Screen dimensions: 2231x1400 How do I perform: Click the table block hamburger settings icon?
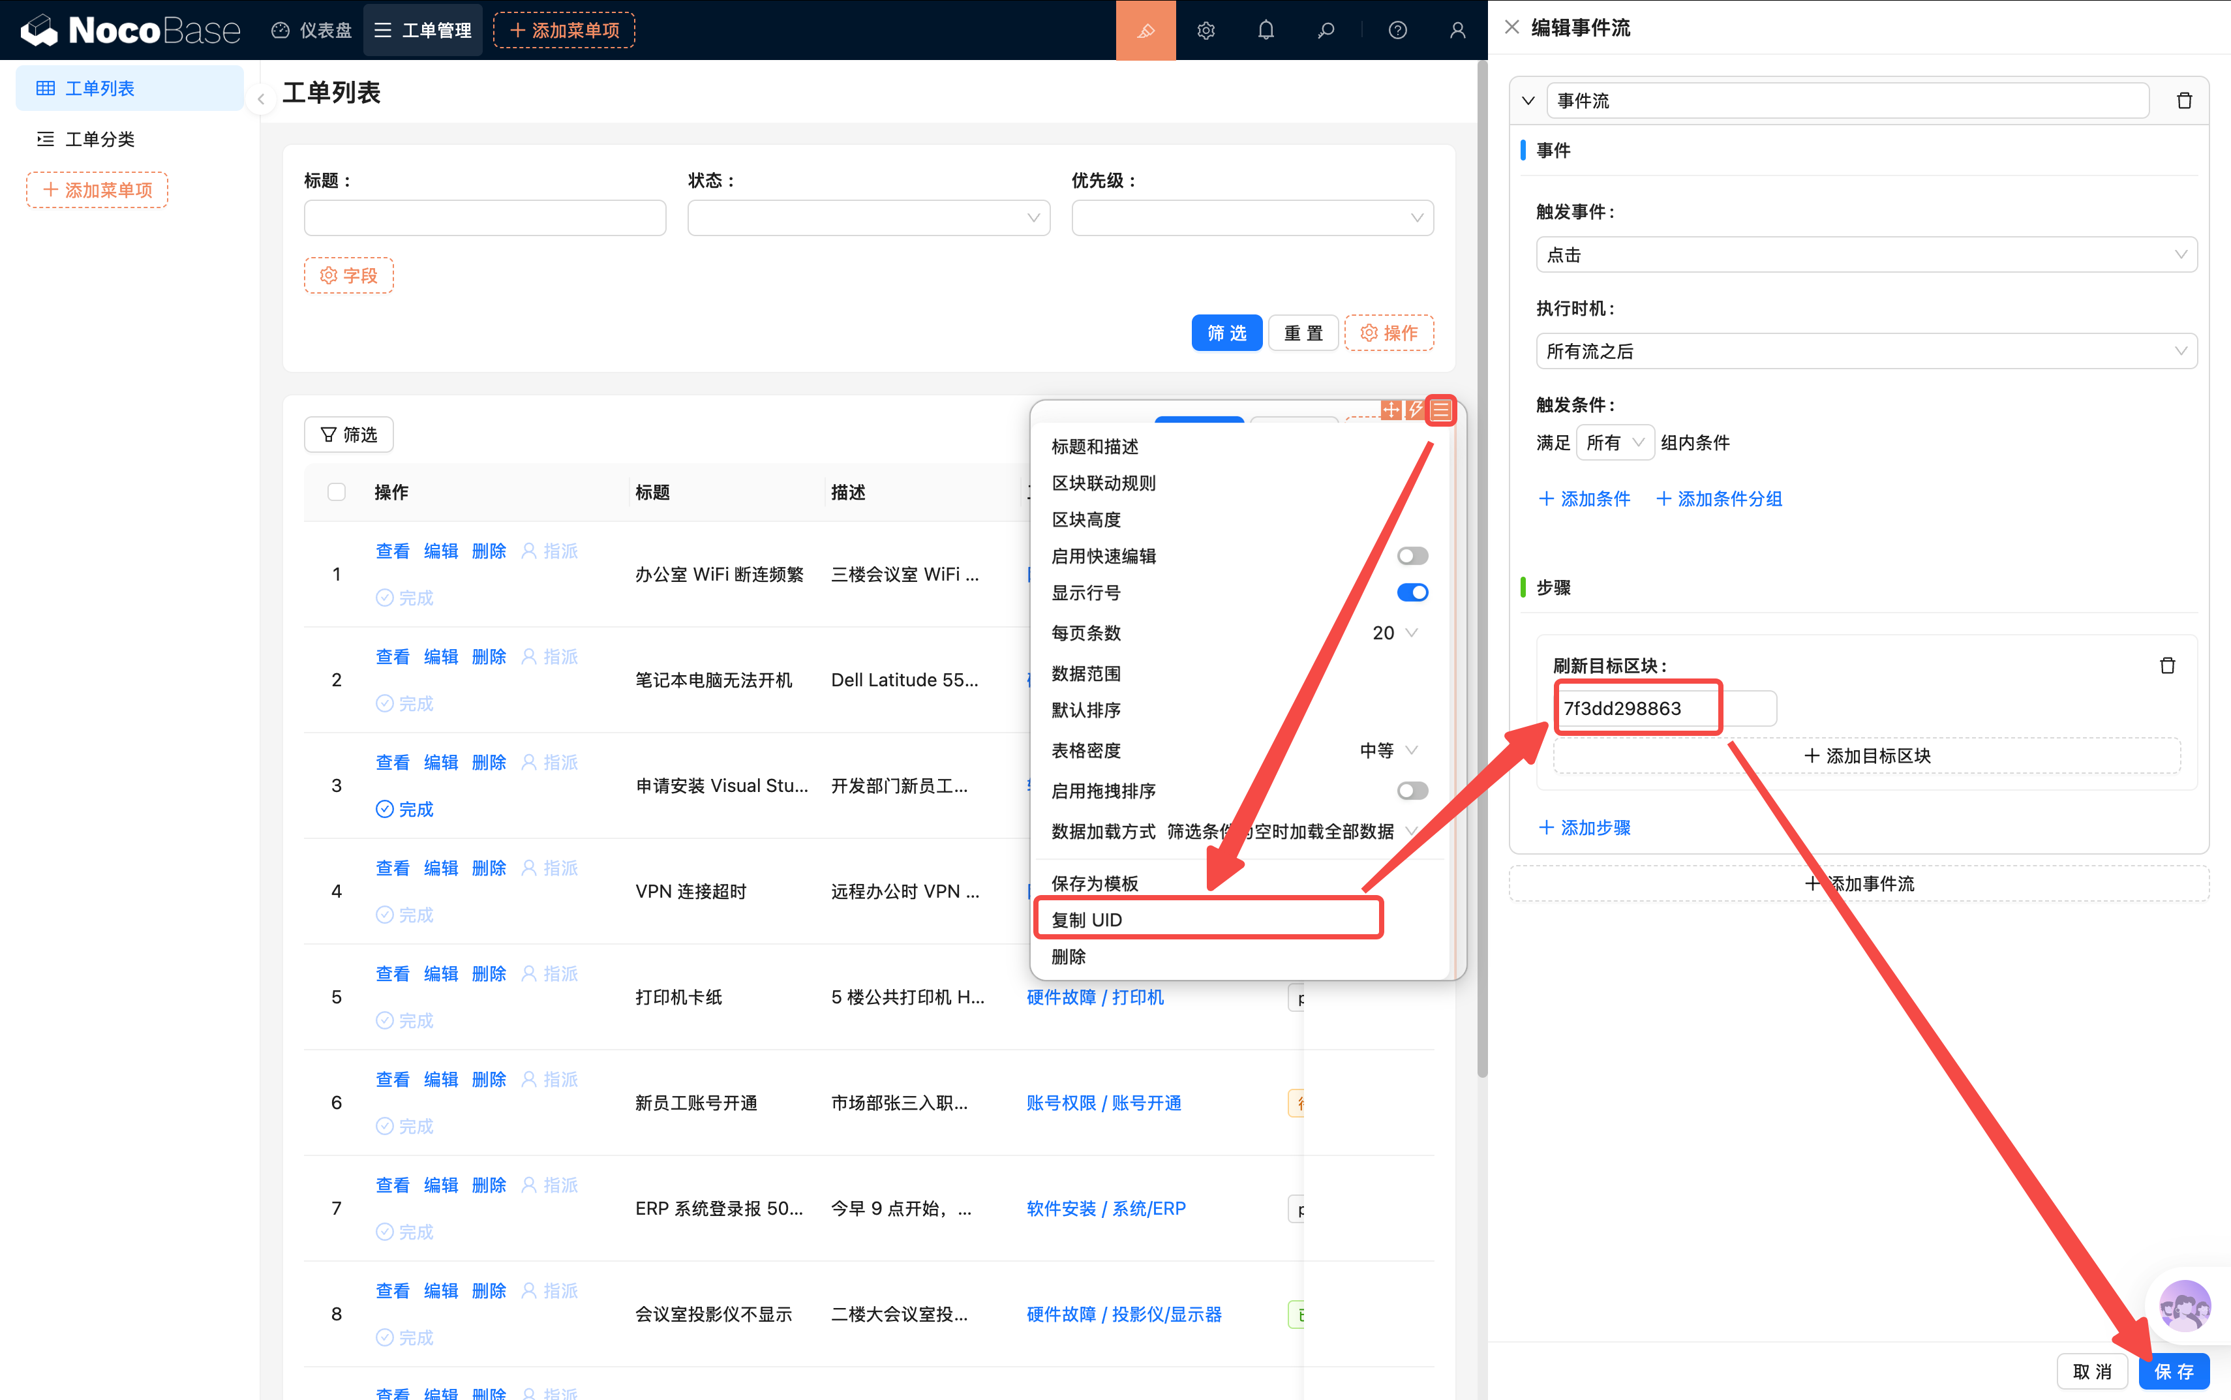pyautogui.click(x=1442, y=410)
